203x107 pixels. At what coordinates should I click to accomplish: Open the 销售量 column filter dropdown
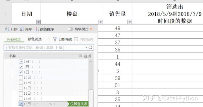(130, 22)
